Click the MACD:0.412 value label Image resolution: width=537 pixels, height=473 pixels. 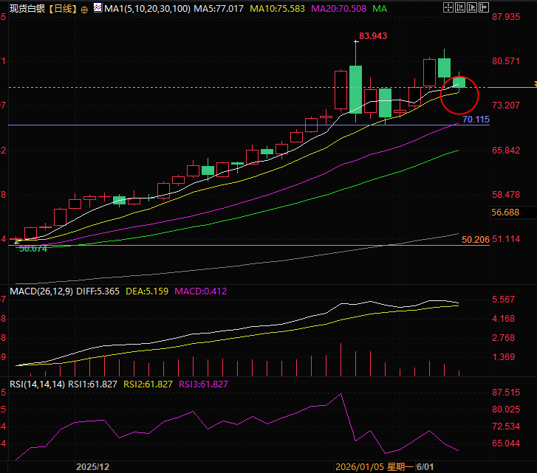tap(201, 291)
